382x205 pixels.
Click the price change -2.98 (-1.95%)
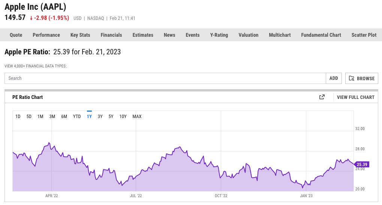49,18
